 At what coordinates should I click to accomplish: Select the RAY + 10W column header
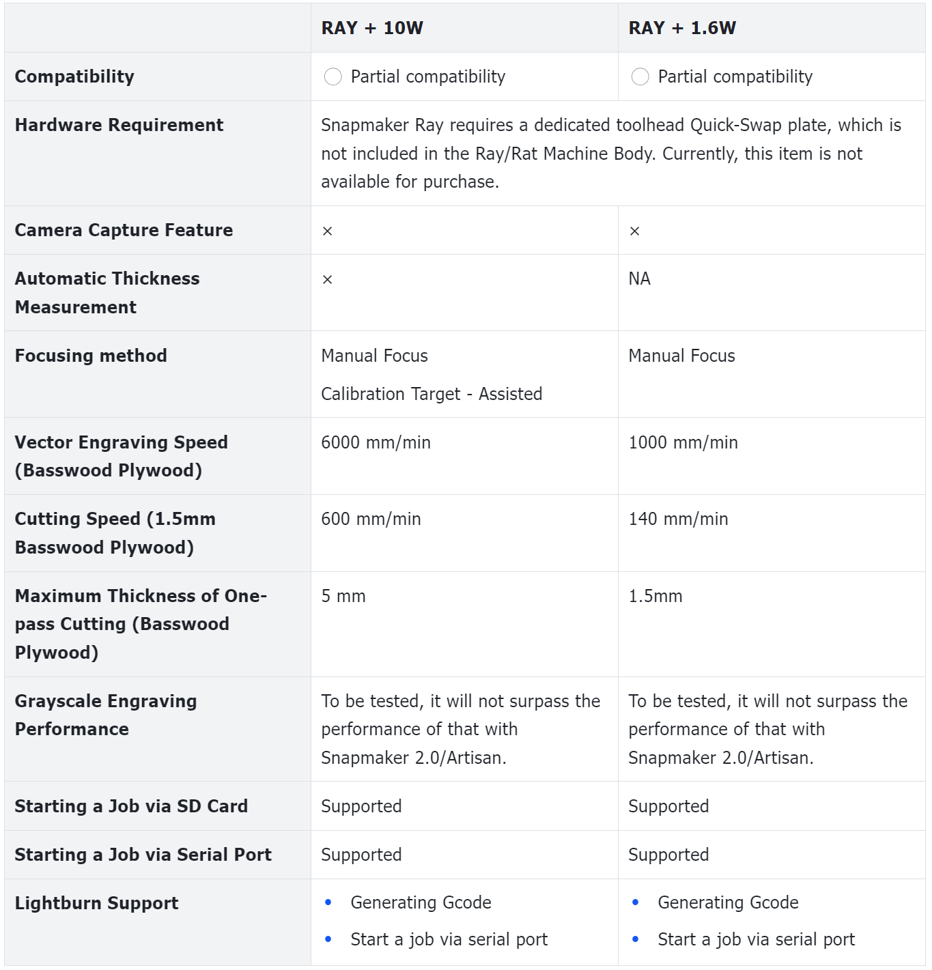pyautogui.click(x=372, y=28)
